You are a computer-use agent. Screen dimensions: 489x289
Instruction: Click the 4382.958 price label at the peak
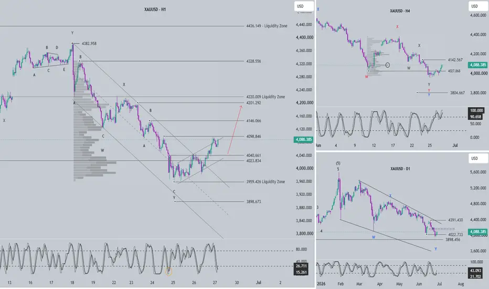click(x=89, y=44)
